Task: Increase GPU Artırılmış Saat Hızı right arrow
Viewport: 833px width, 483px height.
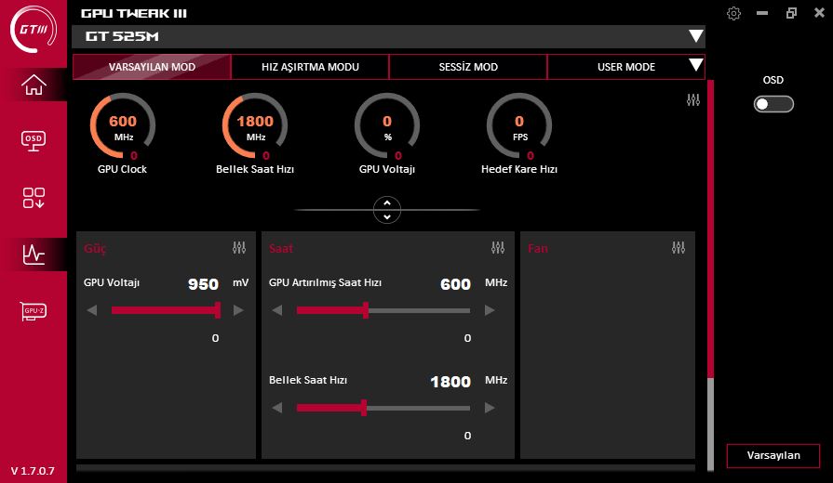Action: (x=490, y=310)
